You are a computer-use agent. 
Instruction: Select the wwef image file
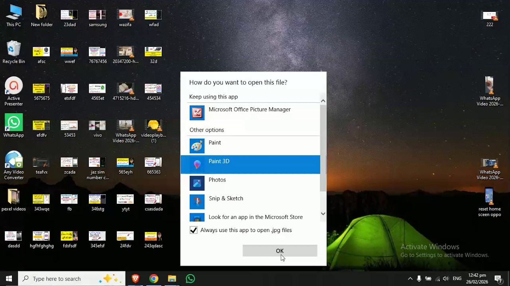pyautogui.click(x=69, y=55)
